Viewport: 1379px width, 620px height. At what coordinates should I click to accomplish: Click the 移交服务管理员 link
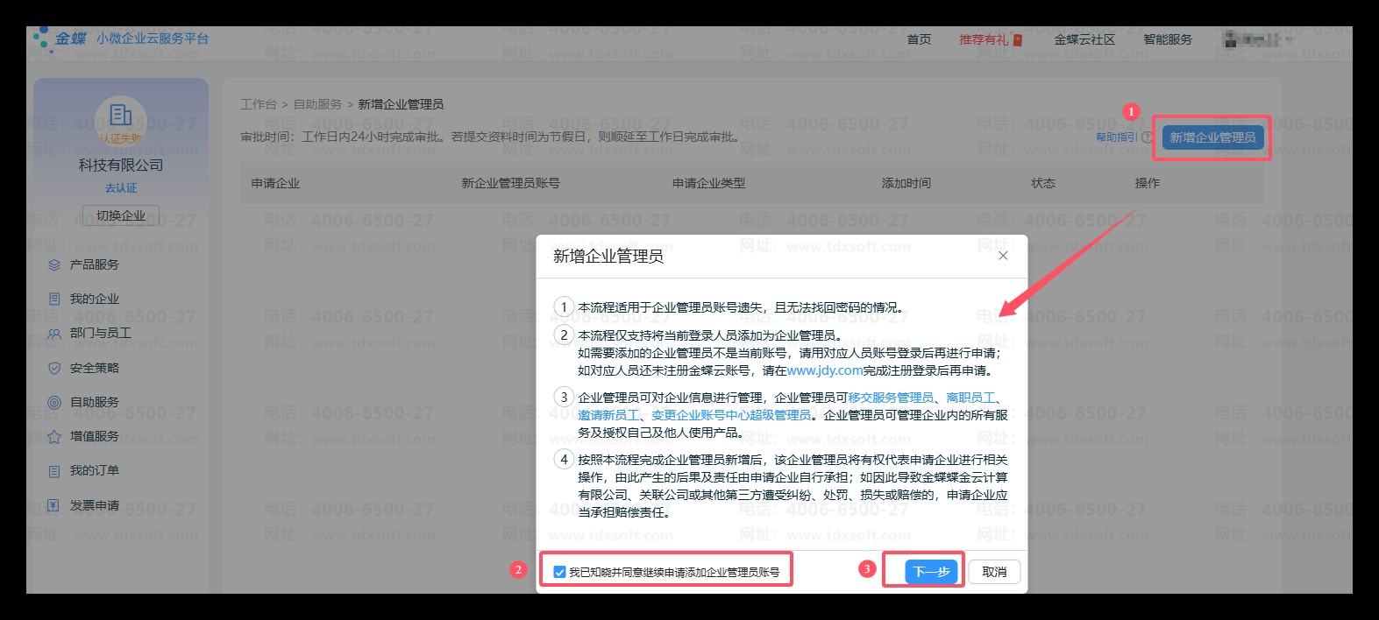pos(890,398)
